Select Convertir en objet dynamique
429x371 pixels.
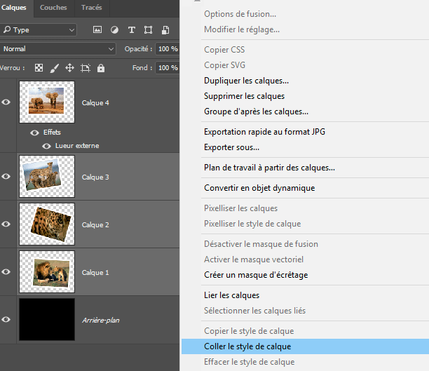pos(259,188)
